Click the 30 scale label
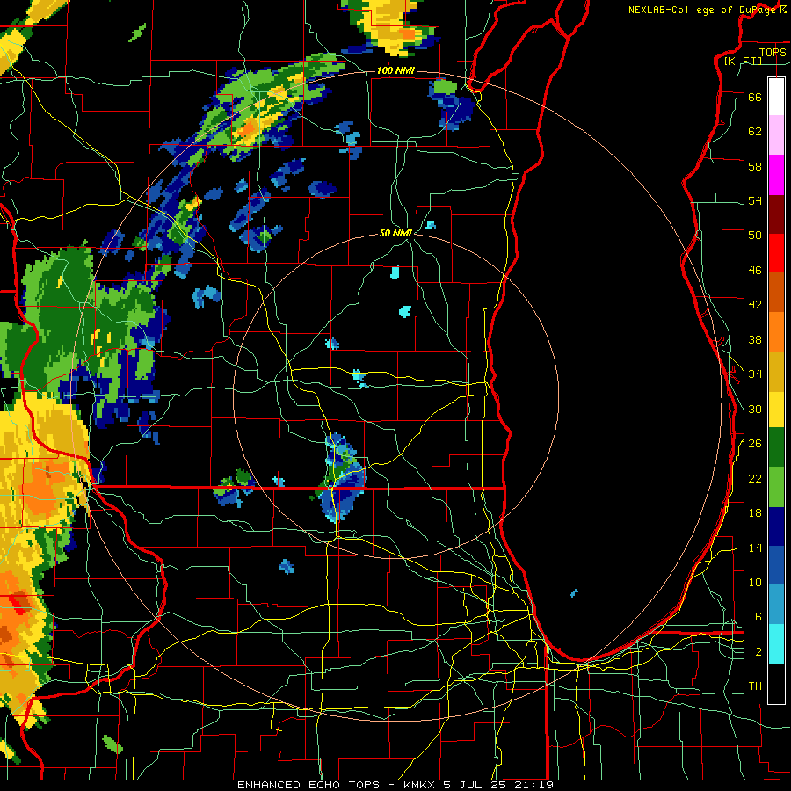791x791 pixels. (755, 409)
